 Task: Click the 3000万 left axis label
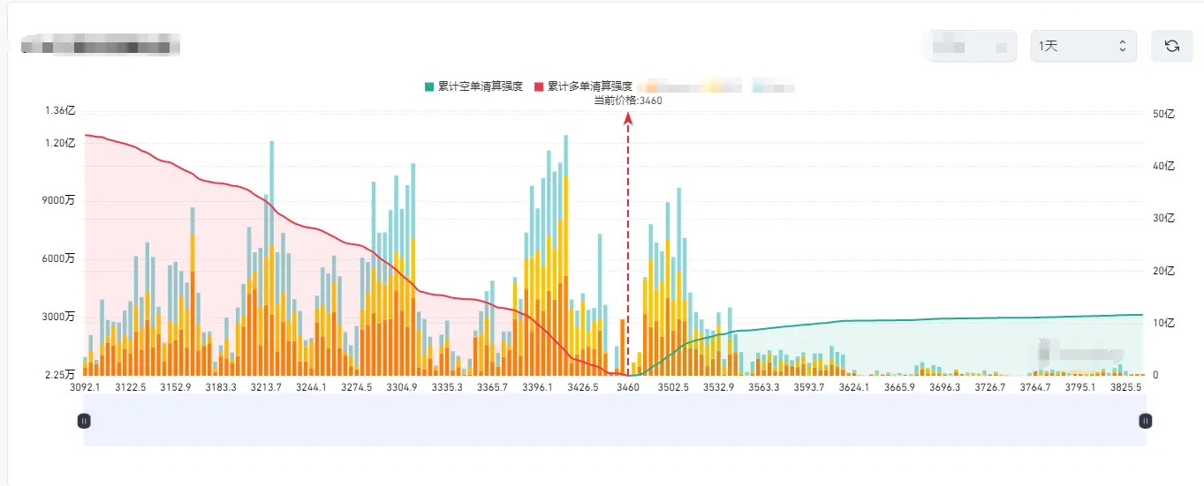tap(59, 317)
